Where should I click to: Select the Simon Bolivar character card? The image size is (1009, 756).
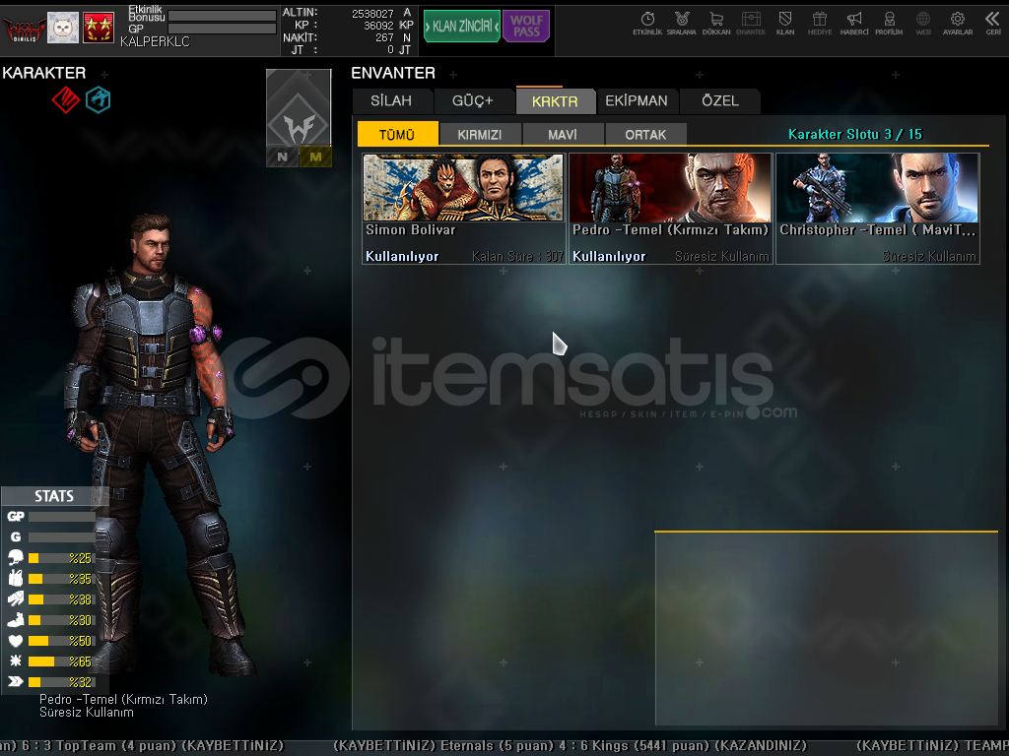pyautogui.click(x=463, y=209)
